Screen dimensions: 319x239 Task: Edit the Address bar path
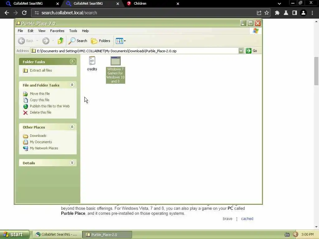(x=134, y=51)
